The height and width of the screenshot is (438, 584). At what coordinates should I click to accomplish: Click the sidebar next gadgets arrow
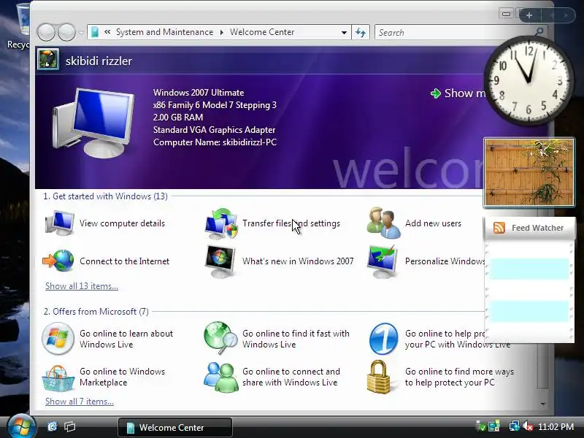click(x=566, y=15)
